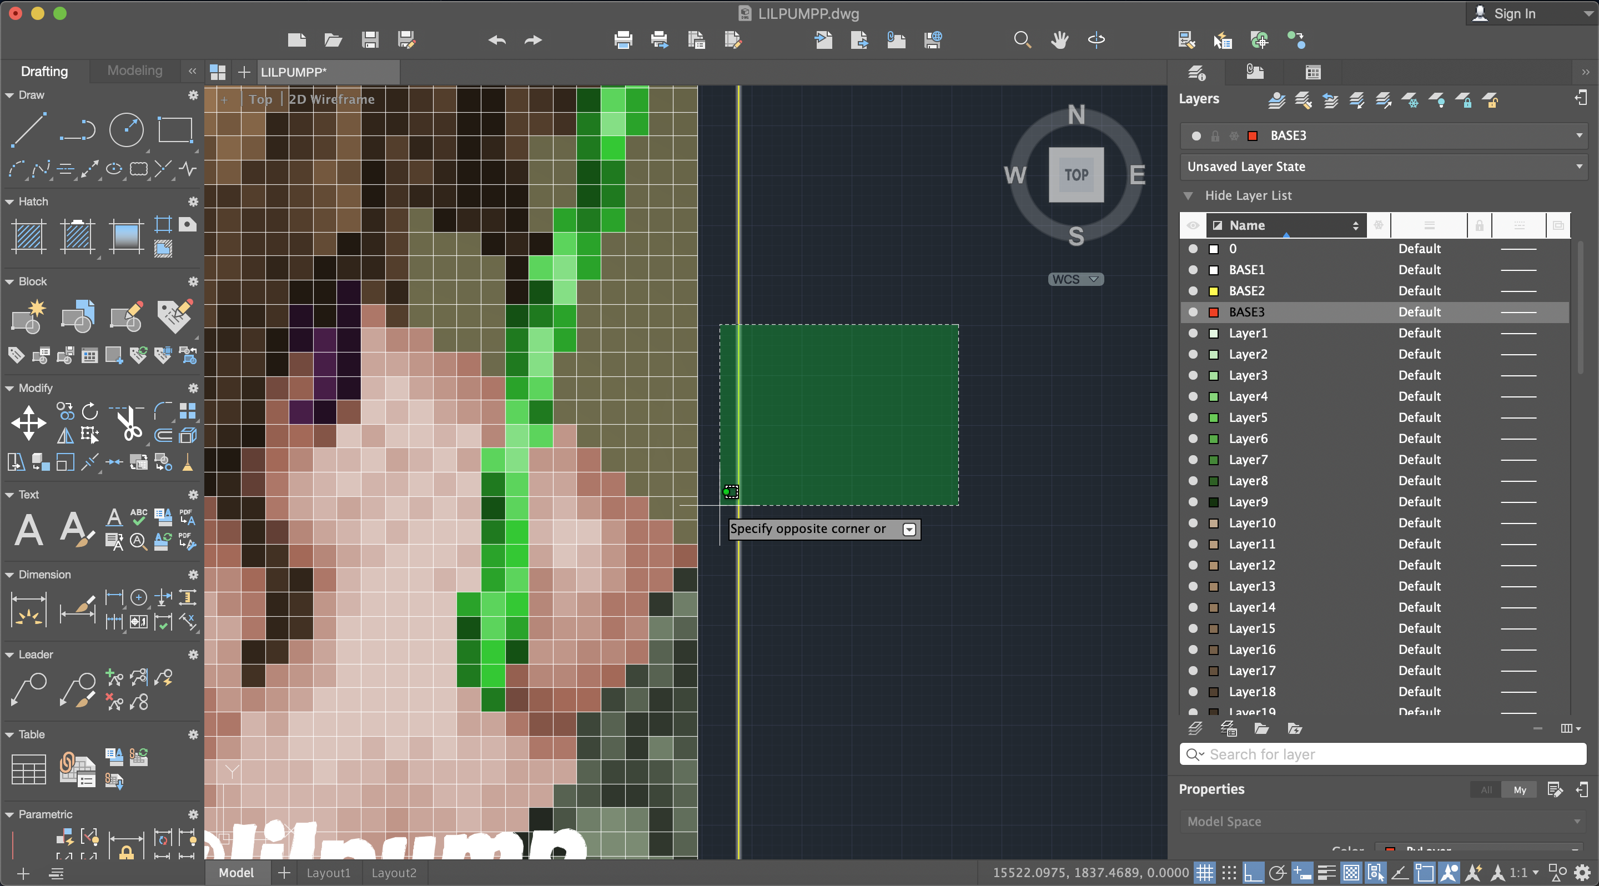Click the N direction on the compass
Screen dimensions: 1599x886
pyautogui.click(x=1077, y=115)
